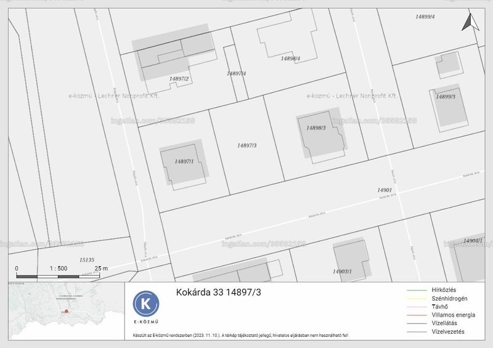Viewport: 493px width, 348px height.
Task: Select parcel 15135 label
Action: tap(87, 260)
